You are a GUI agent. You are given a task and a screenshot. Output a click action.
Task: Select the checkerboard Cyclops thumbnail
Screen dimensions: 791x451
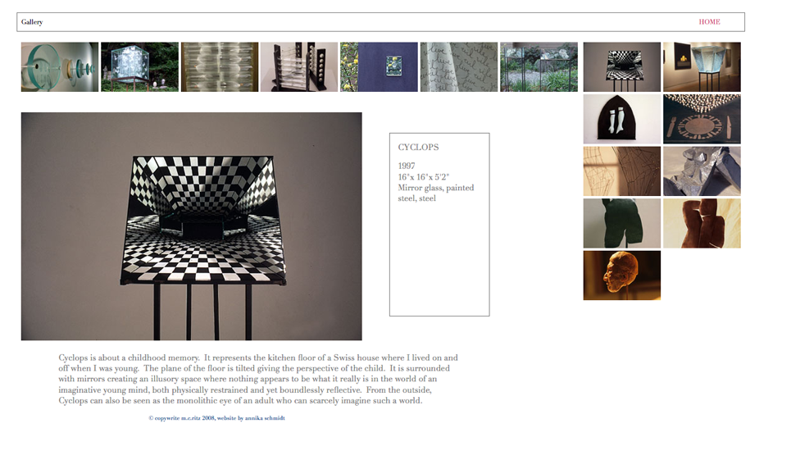click(622, 67)
